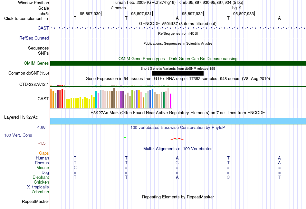Click the Mouse C base in alignment

(75, 168)
